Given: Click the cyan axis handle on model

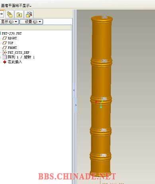Looking at the screenshot, I should (101, 107).
